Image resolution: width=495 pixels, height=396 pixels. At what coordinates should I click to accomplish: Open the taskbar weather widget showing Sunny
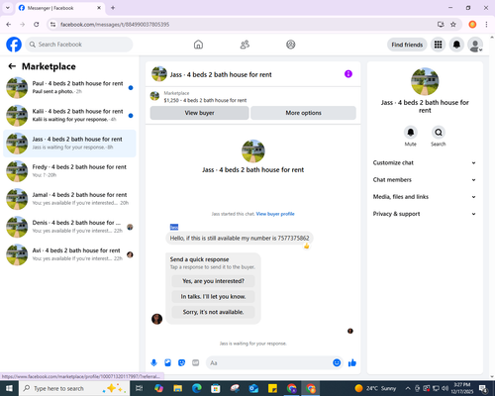pos(375,388)
